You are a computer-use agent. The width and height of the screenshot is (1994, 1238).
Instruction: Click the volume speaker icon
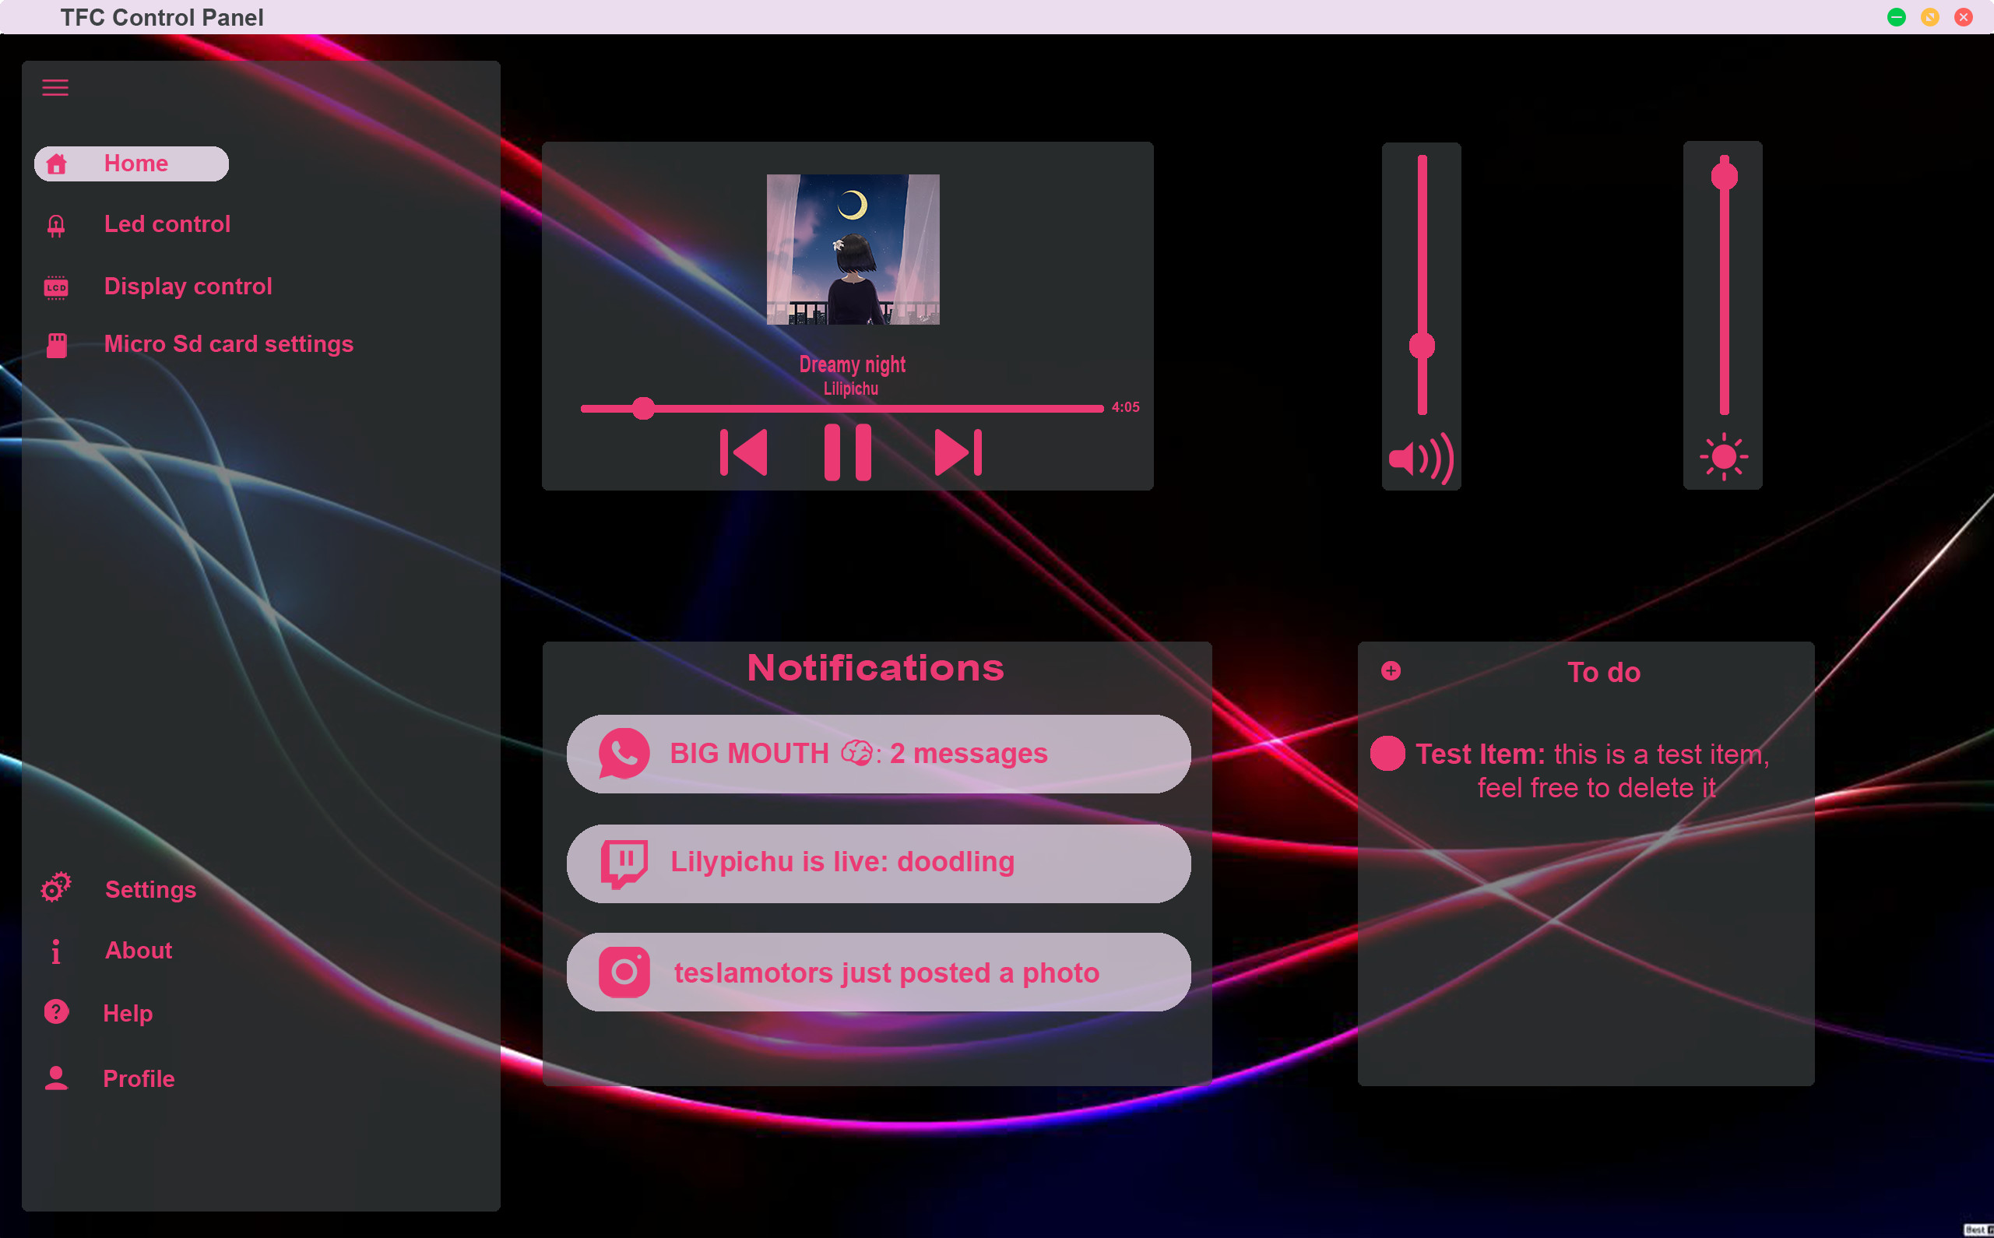[x=1421, y=458]
